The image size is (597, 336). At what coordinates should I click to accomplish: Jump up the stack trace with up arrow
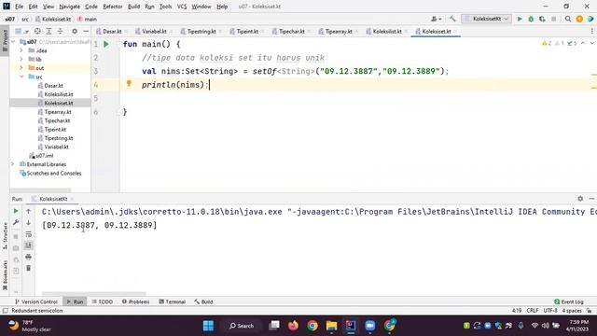click(x=28, y=211)
